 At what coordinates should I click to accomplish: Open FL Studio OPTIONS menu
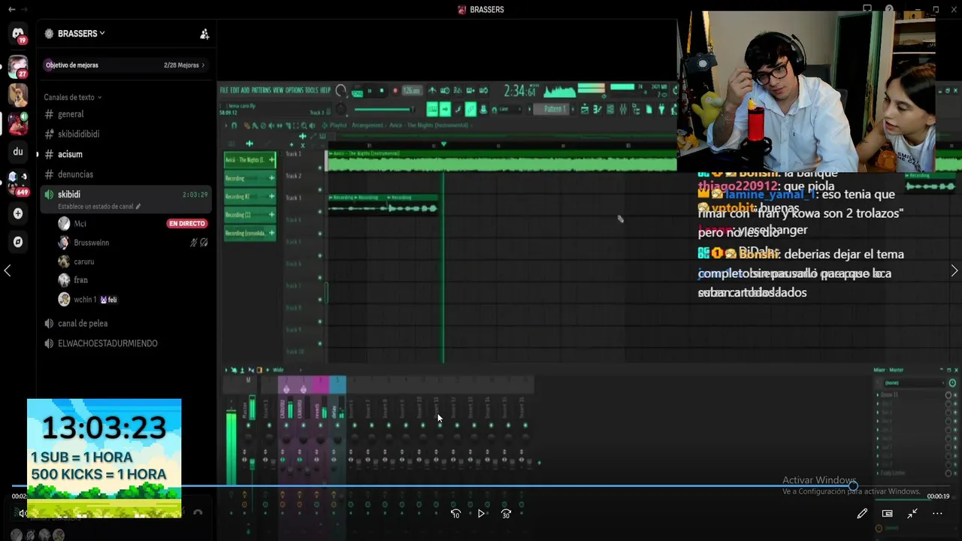[x=295, y=90]
